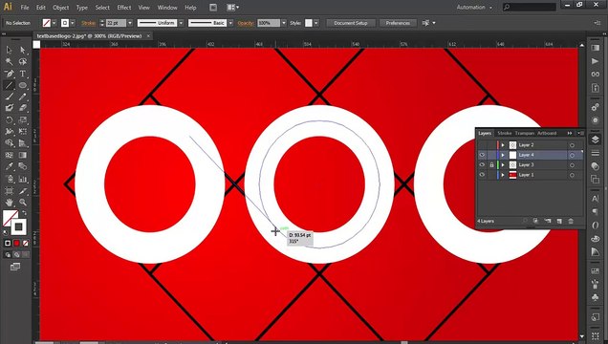Expand Layer 3 disclosure triangle
608x344 pixels.
point(503,165)
